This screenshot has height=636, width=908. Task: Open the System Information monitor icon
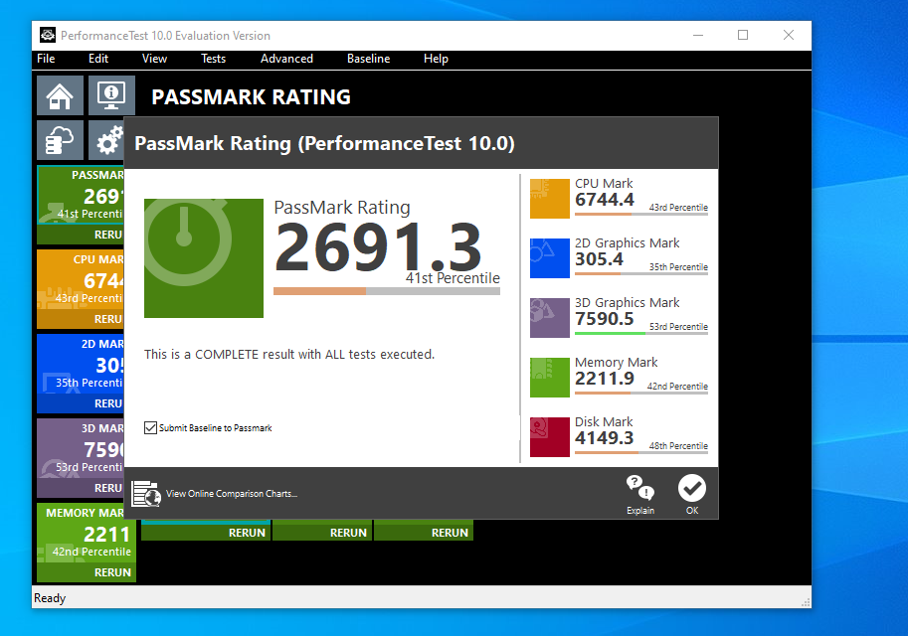tap(111, 95)
